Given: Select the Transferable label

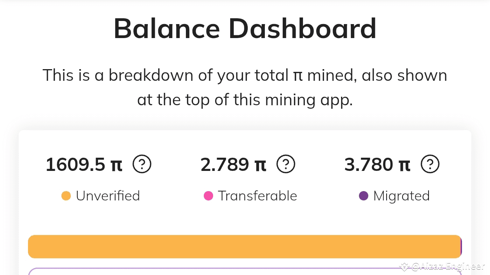Looking at the screenshot, I should tap(257, 196).
